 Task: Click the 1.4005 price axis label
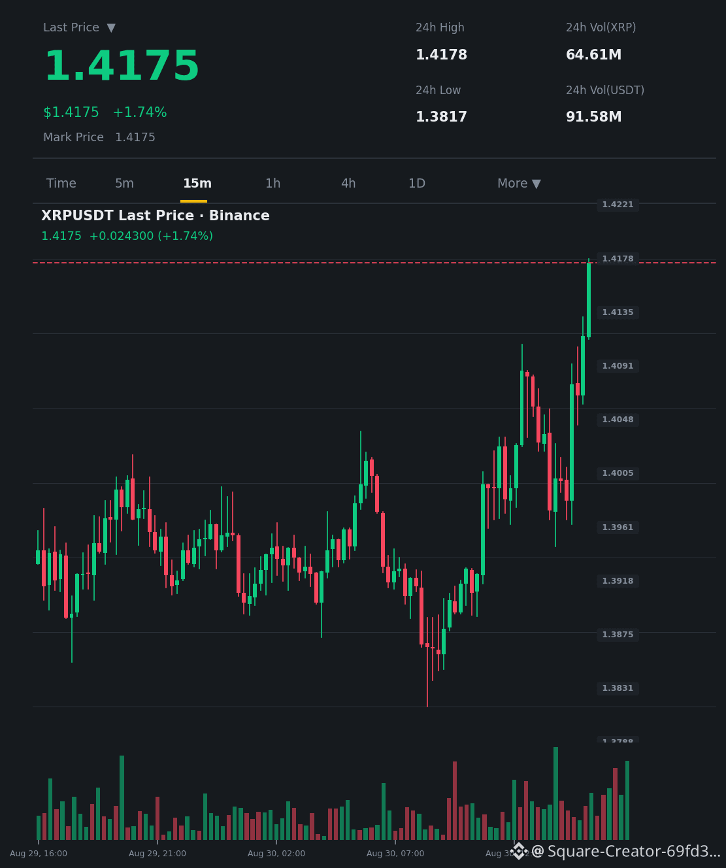618,473
